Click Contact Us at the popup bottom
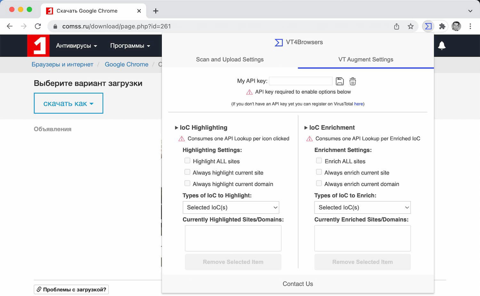 [x=298, y=284]
